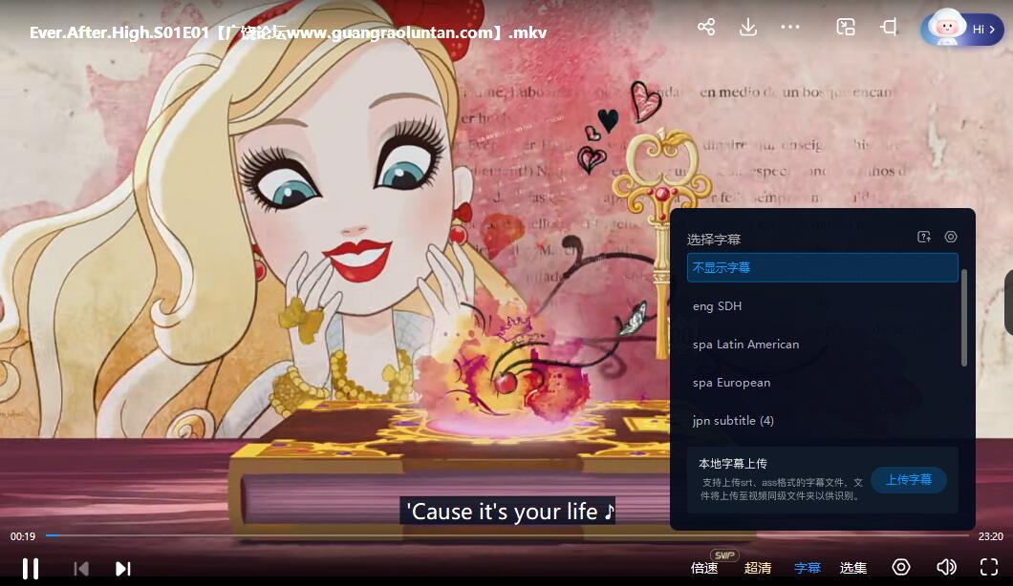Click the volume speaker icon

pyautogui.click(x=946, y=567)
